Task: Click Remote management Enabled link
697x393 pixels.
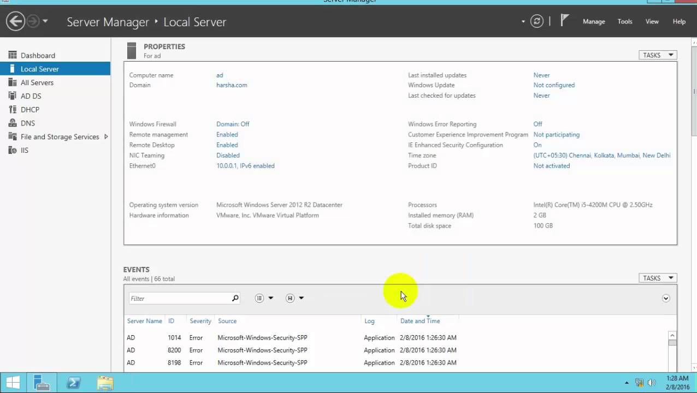Action: (227, 134)
